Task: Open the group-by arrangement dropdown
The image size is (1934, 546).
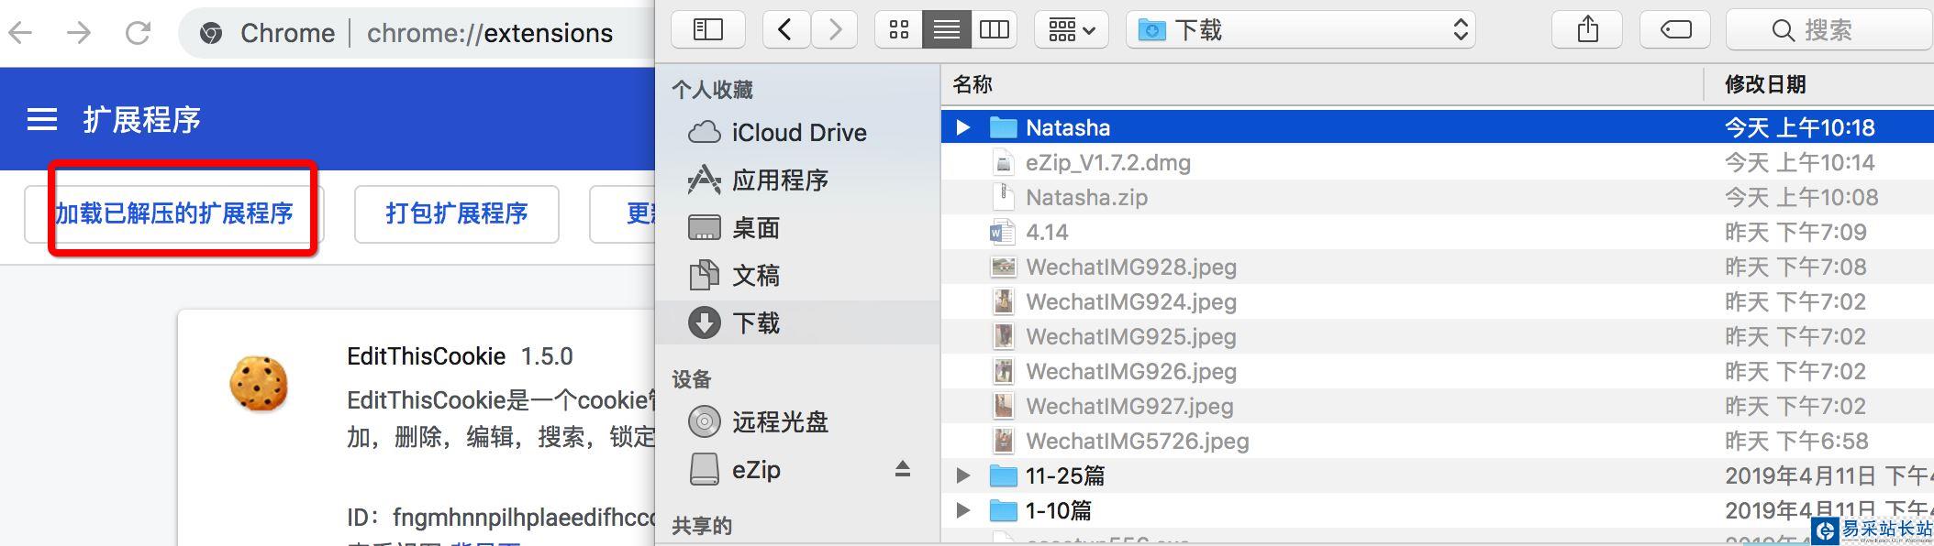Action: point(1071,30)
